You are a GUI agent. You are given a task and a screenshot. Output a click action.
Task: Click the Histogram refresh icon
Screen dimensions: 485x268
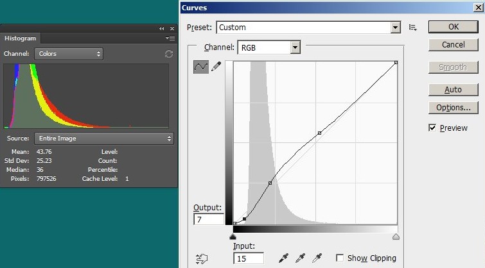(x=169, y=54)
